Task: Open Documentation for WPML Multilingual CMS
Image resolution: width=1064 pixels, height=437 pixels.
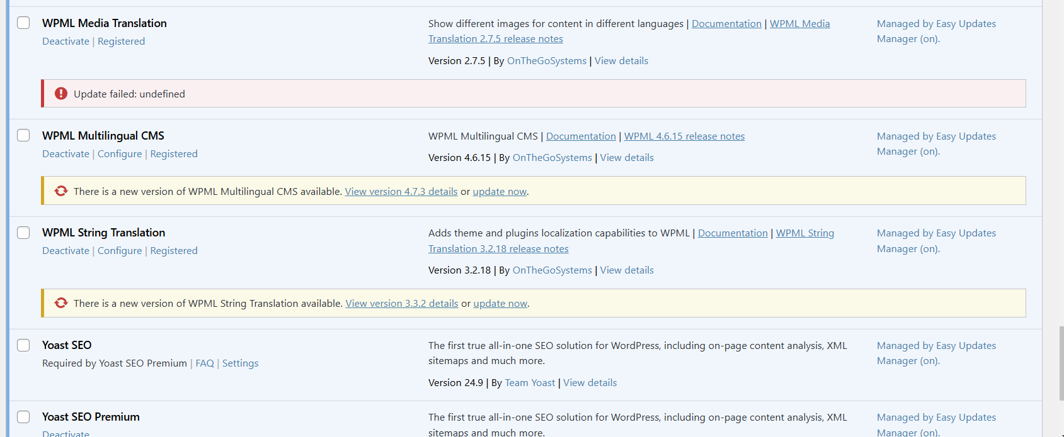Action: point(581,136)
